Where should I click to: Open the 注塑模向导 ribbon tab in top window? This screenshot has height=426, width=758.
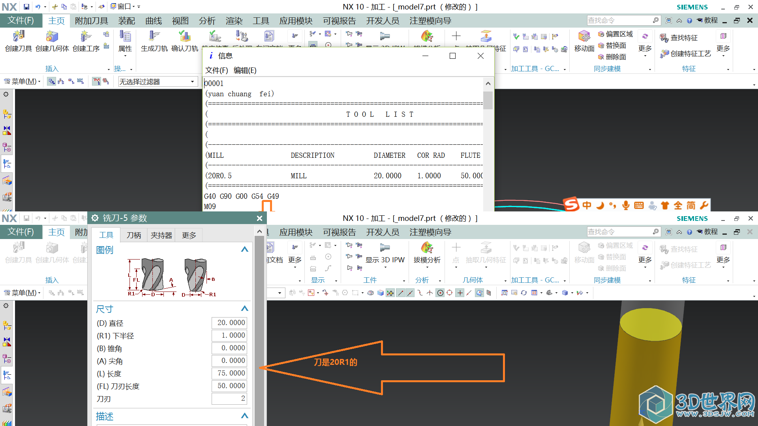click(430, 21)
